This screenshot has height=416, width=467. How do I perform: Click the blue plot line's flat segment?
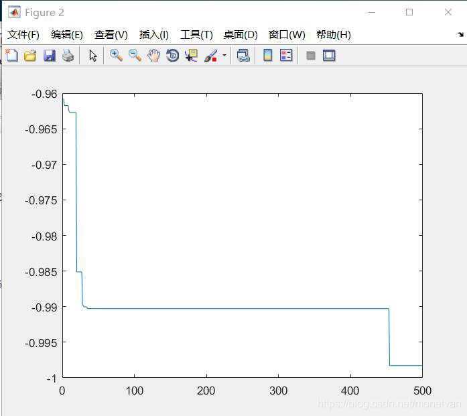(x=239, y=309)
